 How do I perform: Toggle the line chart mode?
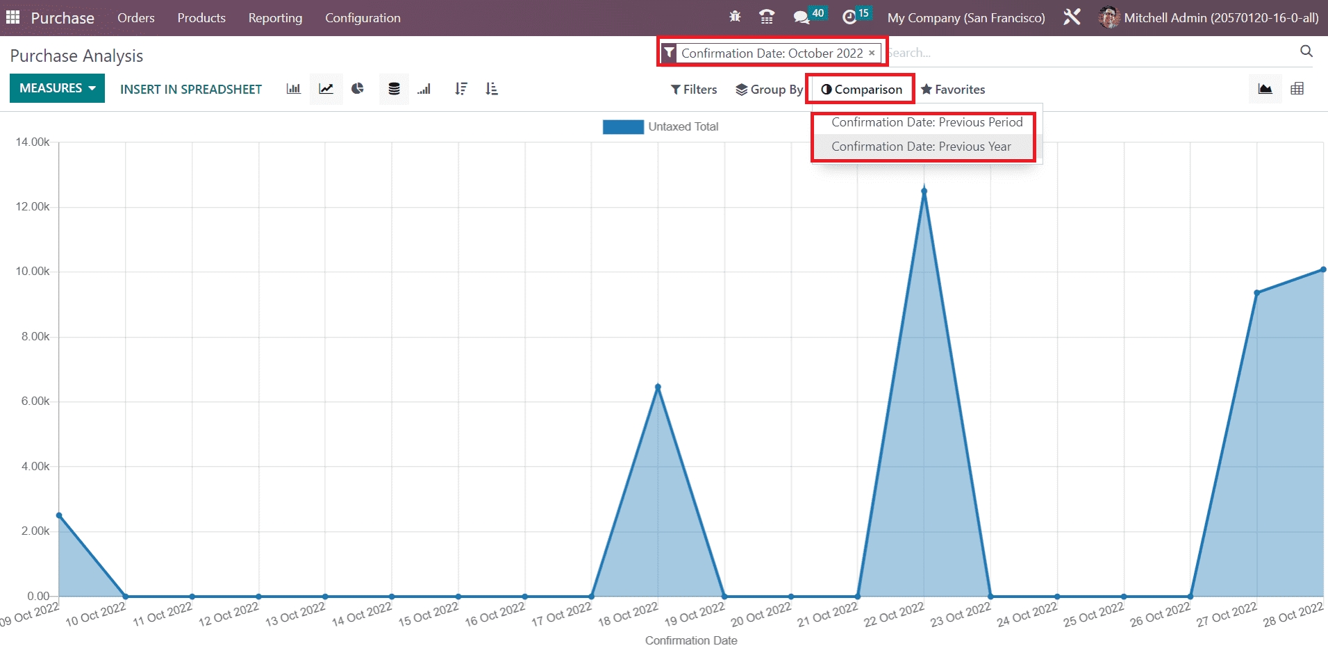326,89
